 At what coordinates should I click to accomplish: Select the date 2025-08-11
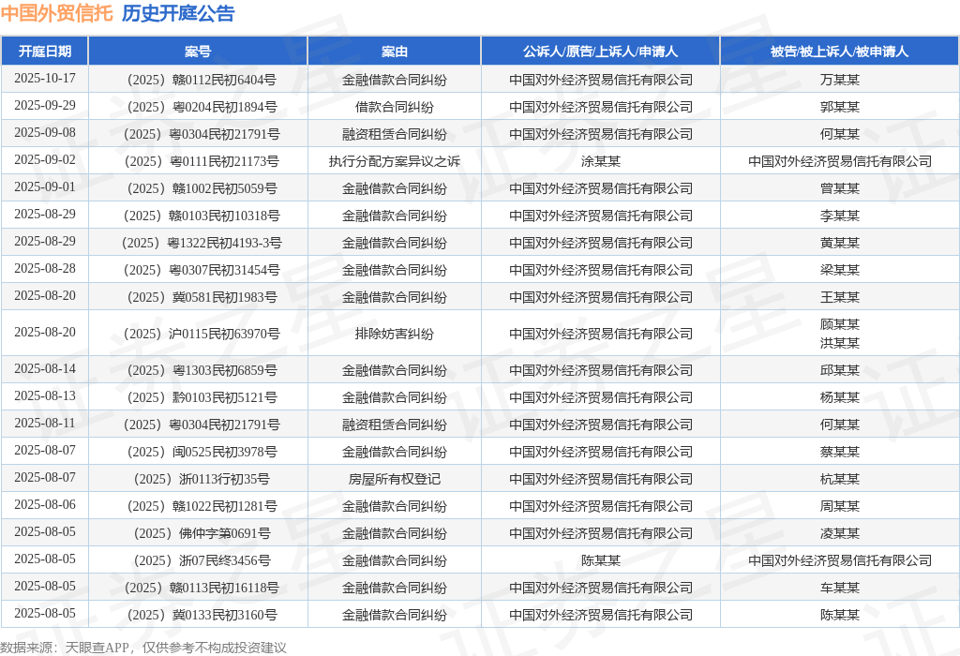[45, 423]
